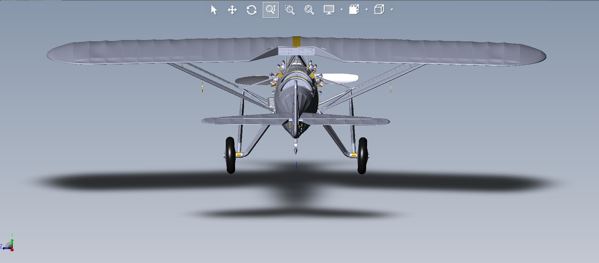This screenshot has width=599, height=263.
Task: Click the Zoom to Fit icon
Action: [309, 10]
